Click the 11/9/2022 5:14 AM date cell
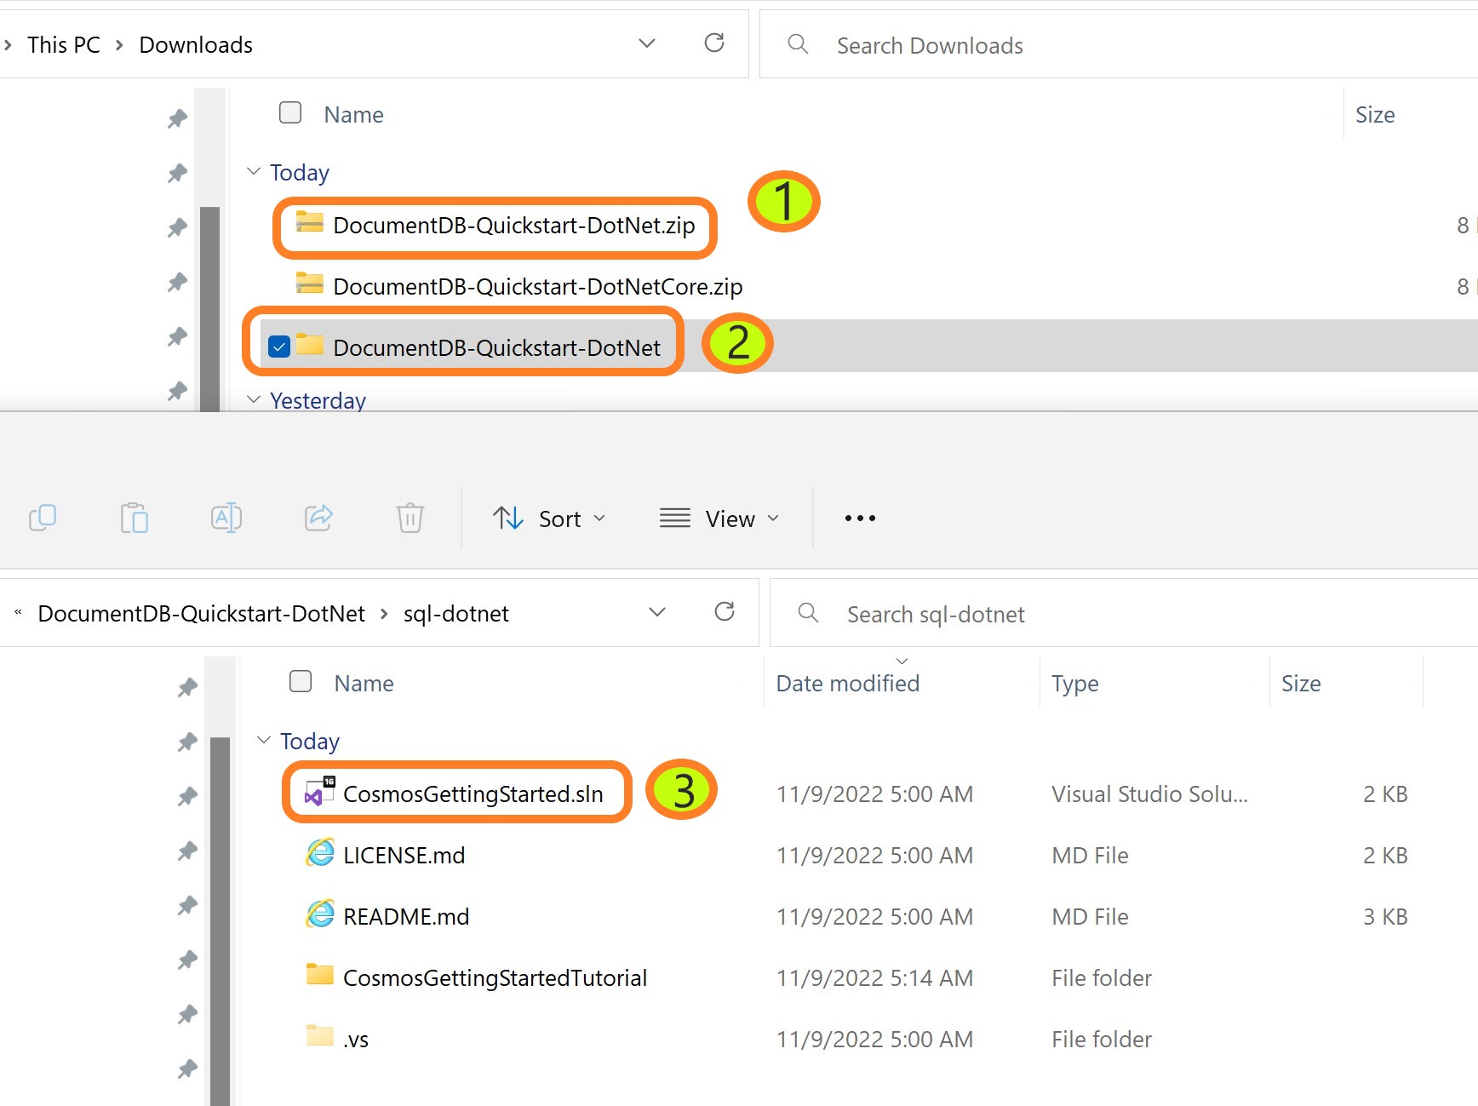This screenshot has height=1106, width=1478. click(x=874, y=978)
